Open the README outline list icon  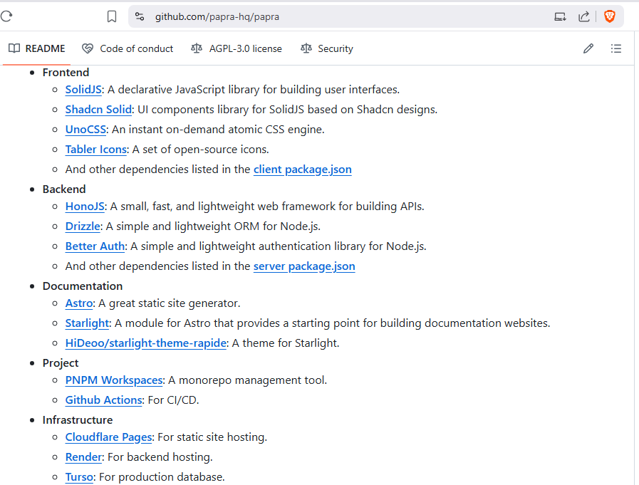616,48
